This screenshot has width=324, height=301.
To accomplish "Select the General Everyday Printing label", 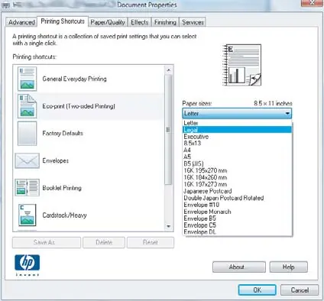I will [74, 79].
